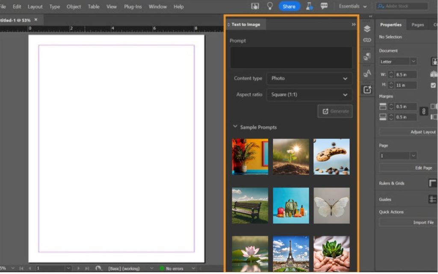Click the beta features beaker icon
Screen dimensions: 438x274
pos(309,6)
